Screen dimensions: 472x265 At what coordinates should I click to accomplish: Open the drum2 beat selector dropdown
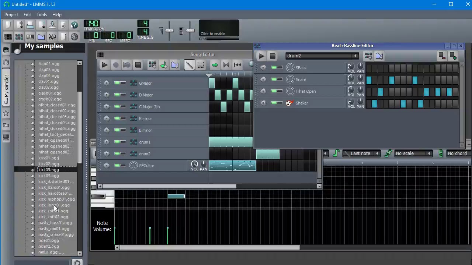[322, 56]
